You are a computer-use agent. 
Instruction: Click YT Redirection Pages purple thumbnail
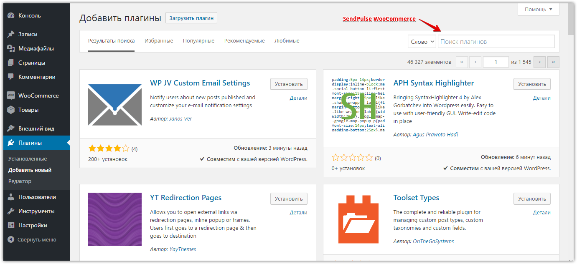tap(115, 219)
